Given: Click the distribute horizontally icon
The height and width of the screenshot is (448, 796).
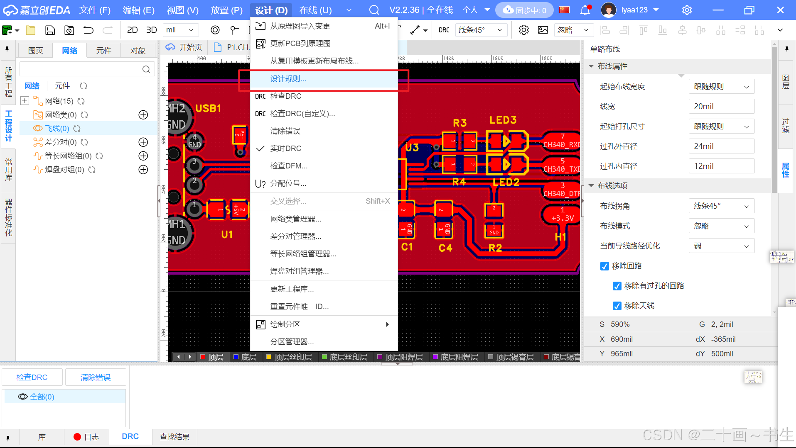Looking at the screenshot, I should [721, 30].
